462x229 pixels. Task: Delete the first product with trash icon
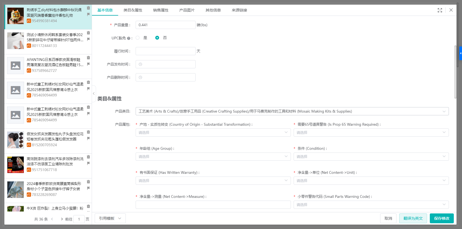pyautogui.click(x=88, y=8)
